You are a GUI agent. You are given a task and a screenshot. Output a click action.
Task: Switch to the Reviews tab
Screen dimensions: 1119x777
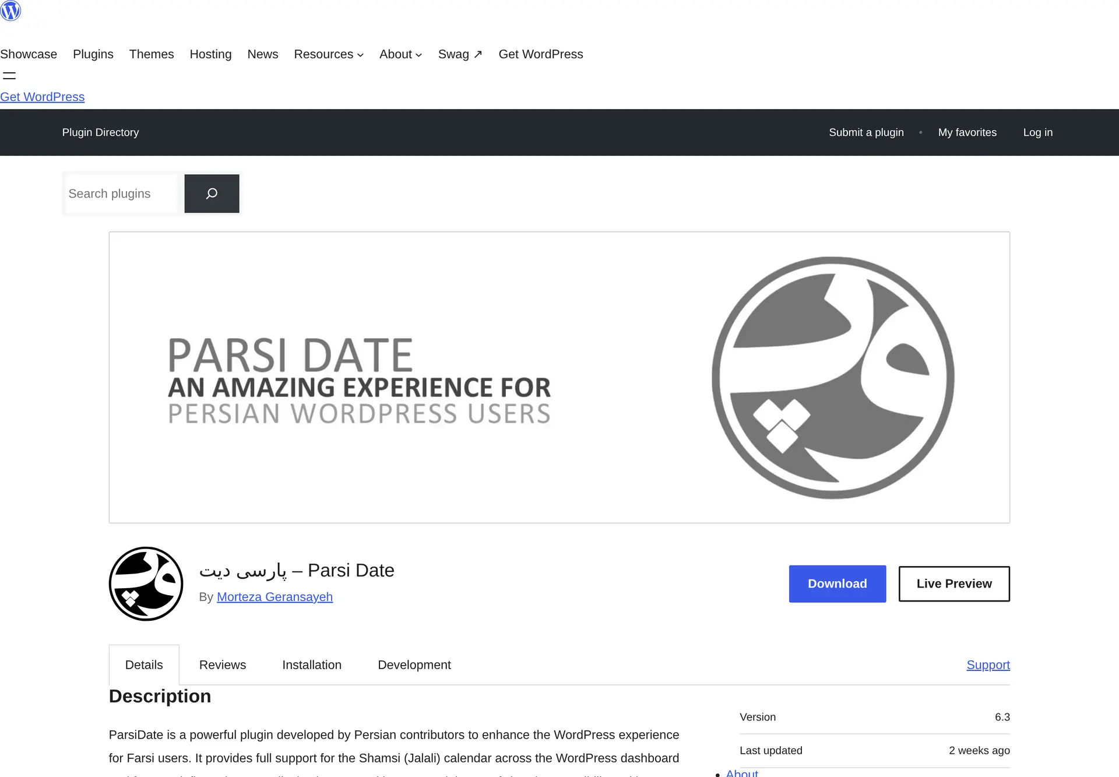point(223,665)
